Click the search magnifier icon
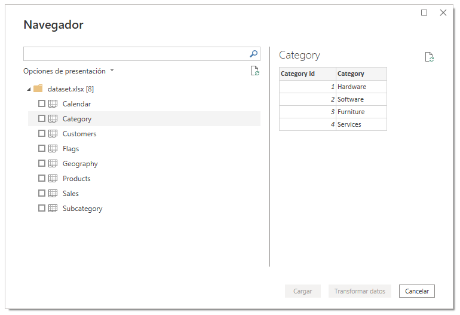Viewport: 460px width, 315px height. point(253,54)
